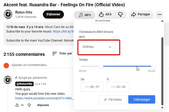169x112 pixels.
Task: Click the popup vertical scrollbar thumb
Action: 162,71
